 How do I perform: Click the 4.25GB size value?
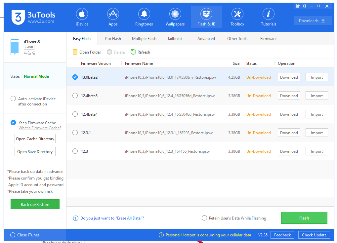click(x=234, y=77)
